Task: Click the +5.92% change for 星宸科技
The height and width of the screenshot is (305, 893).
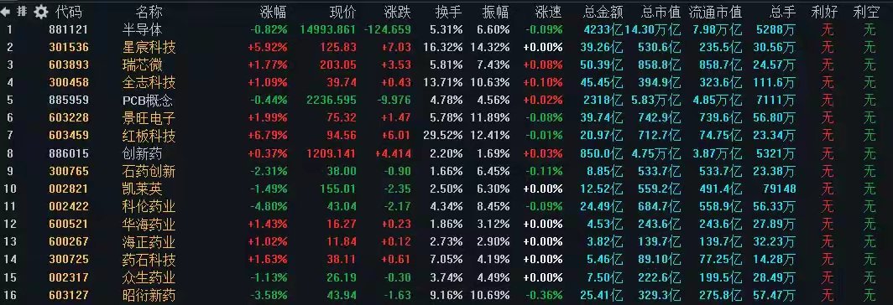Action: [268, 47]
